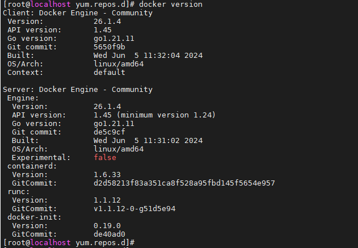
Task: Select containerd version '1.6.33'
Action: (107, 174)
